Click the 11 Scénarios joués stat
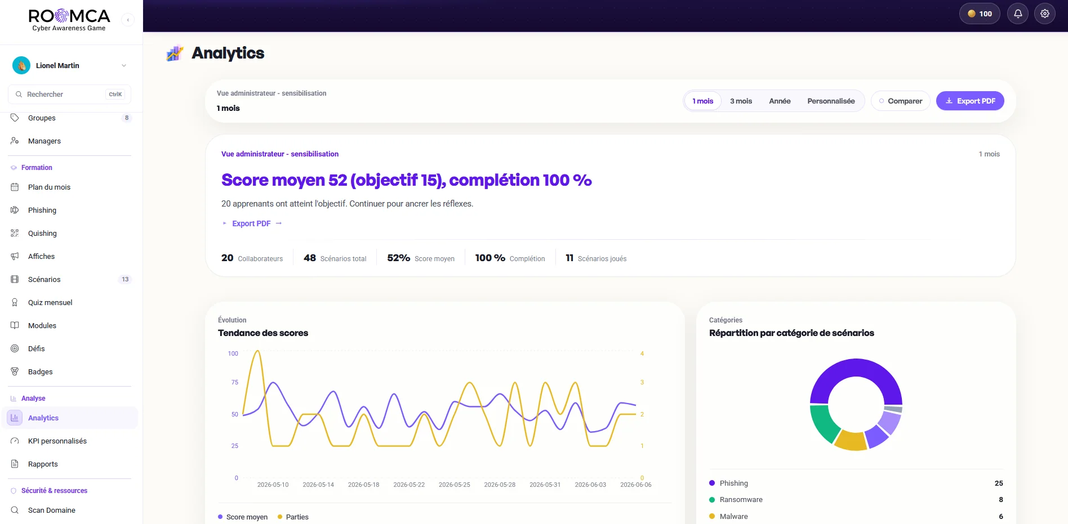 pyautogui.click(x=596, y=258)
